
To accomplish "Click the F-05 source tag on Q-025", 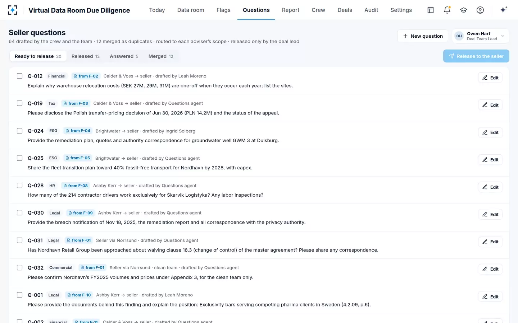I will [x=78, y=158].
